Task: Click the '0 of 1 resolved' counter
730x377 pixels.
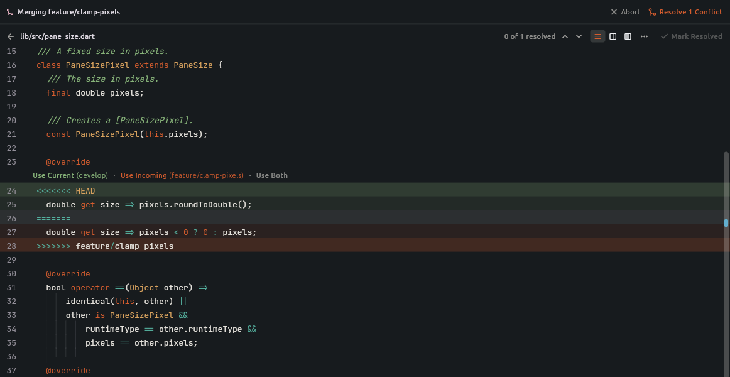Action: click(x=530, y=36)
